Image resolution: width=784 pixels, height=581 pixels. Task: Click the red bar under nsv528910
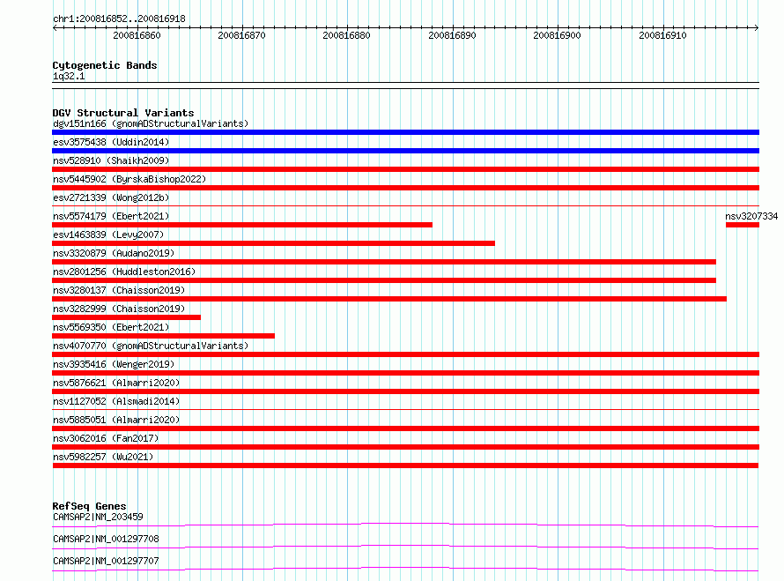[x=405, y=169]
